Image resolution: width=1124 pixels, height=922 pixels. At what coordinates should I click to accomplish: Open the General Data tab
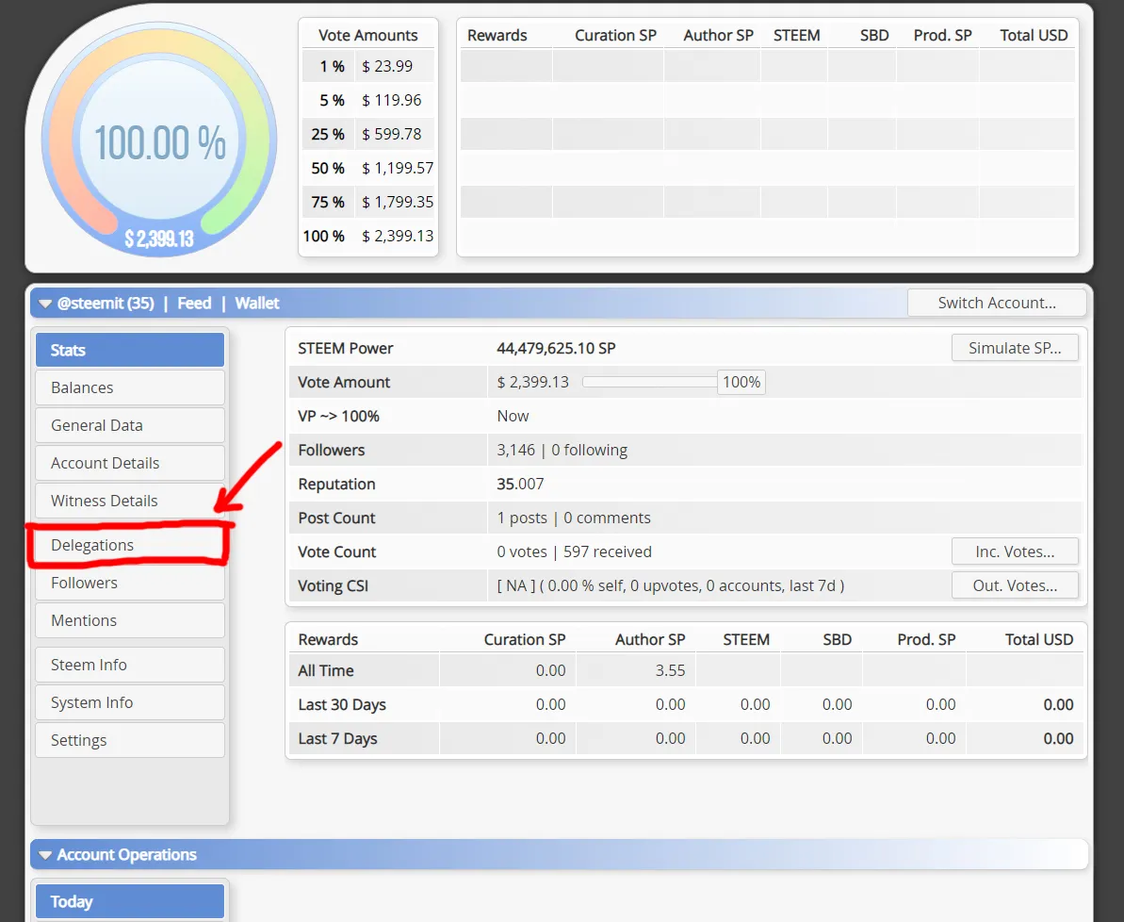[130, 425]
